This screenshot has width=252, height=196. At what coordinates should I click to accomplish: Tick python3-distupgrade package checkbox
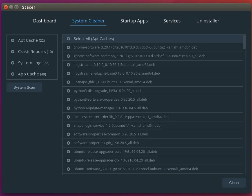tap(68, 91)
